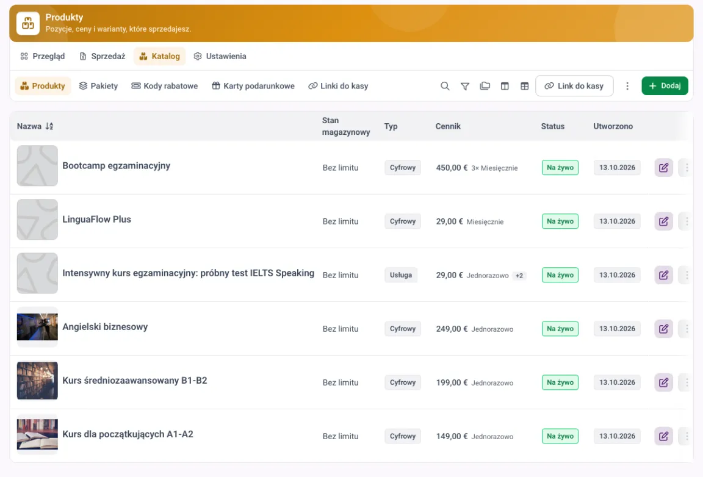Click Na żywo status for LinguaFlow Plus

pyautogui.click(x=560, y=221)
